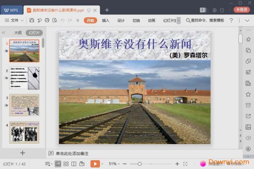Open the 设计 ribbon tab
This screenshot has height=169, width=254.
click(x=121, y=21)
